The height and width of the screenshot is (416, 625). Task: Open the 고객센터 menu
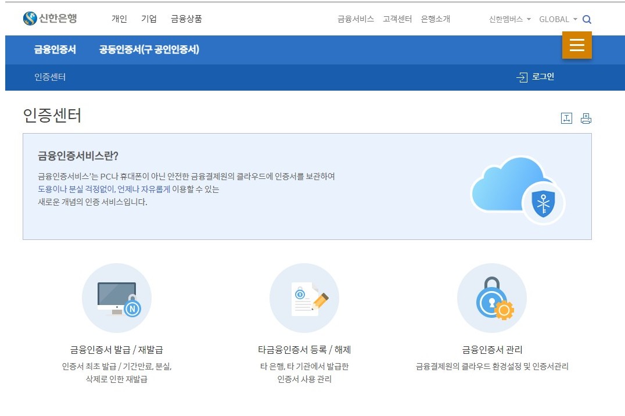(x=397, y=19)
